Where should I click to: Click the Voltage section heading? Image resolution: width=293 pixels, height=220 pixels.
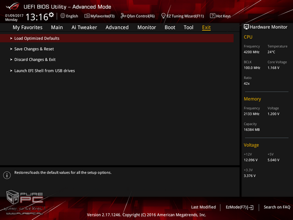251,145
